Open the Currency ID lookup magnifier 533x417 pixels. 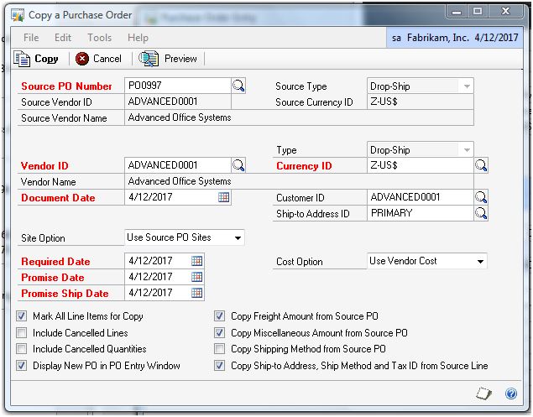click(481, 165)
